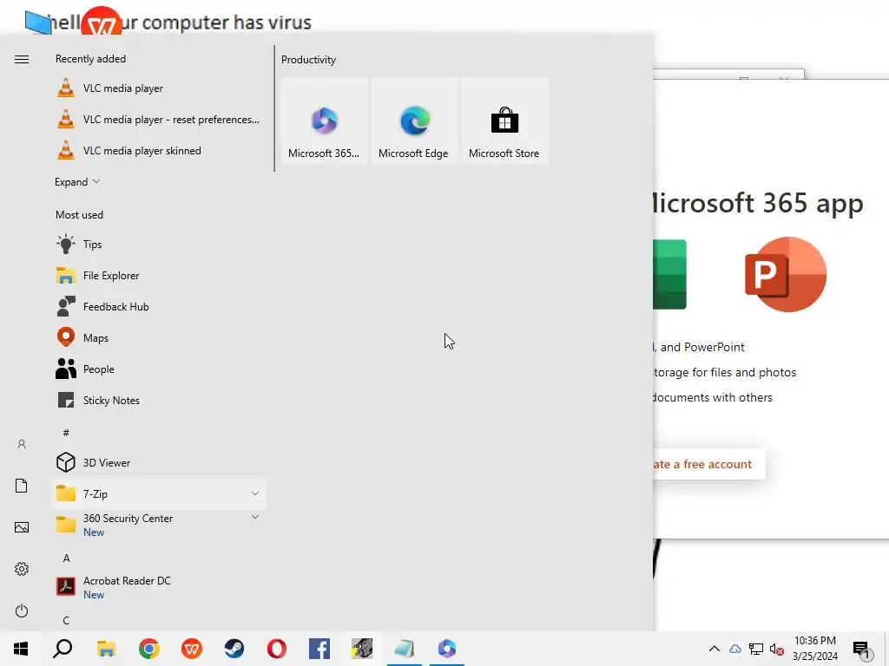This screenshot has width=889, height=666.
Task: Click the free account button in Microsoft 365 window
Action: (708, 465)
